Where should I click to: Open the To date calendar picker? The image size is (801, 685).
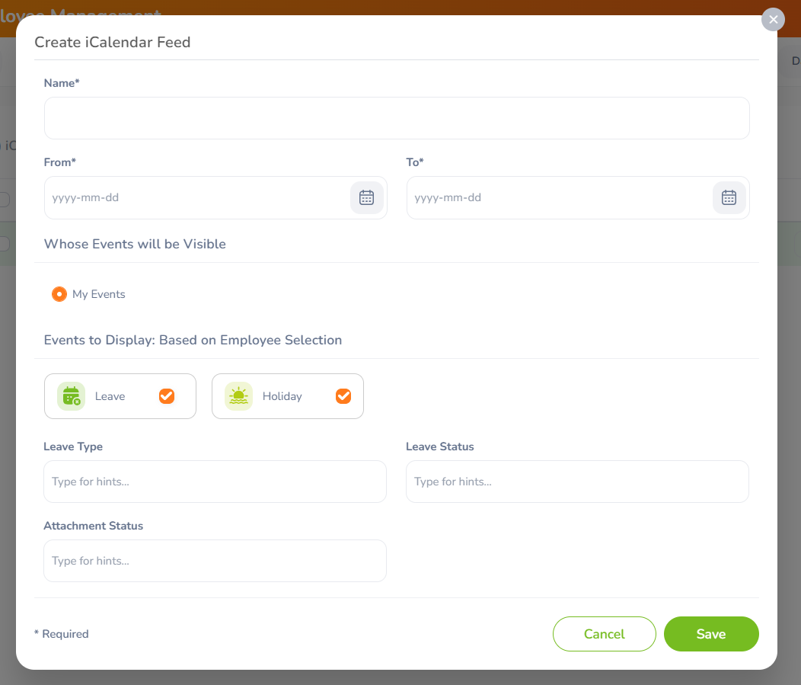(x=729, y=198)
